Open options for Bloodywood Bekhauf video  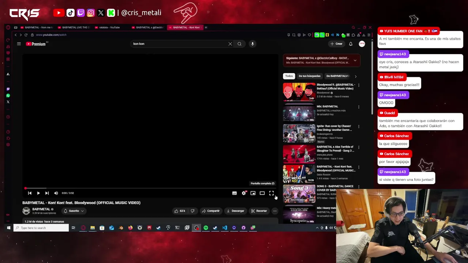359,85
